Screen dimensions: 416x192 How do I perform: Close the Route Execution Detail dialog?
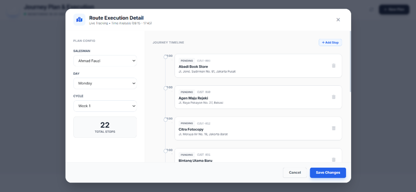[338, 20]
